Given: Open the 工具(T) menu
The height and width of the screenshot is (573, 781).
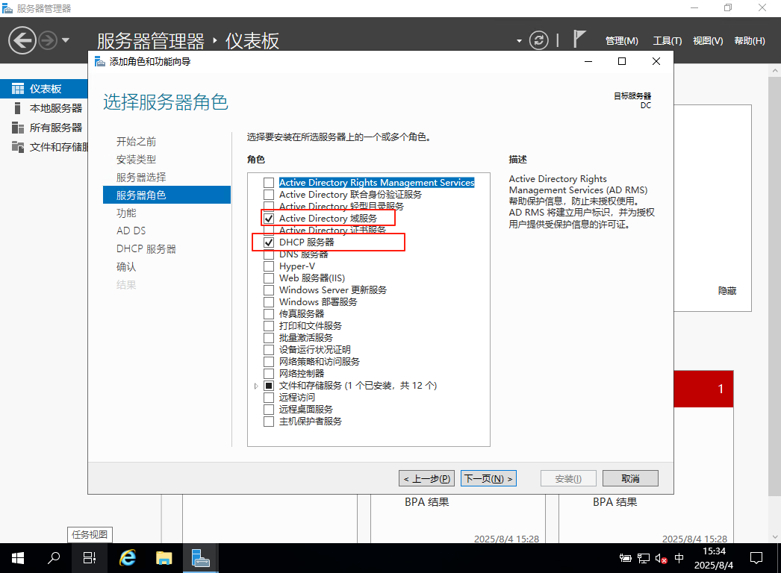Looking at the screenshot, I should point(668,41).
